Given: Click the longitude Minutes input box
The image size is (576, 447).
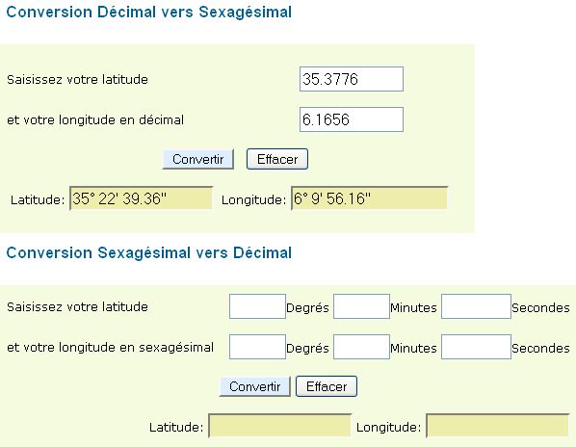Looking at the screenshot, I should (x=361, y=347).
